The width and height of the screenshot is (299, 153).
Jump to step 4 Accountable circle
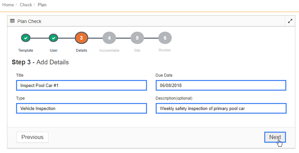pos(109,38)
